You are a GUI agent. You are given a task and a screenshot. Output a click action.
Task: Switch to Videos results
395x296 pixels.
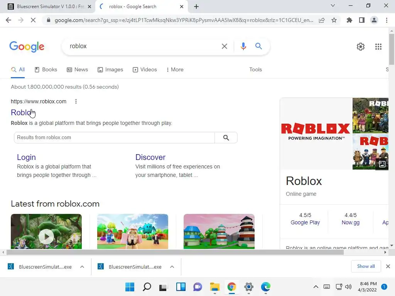coord(145,69)
